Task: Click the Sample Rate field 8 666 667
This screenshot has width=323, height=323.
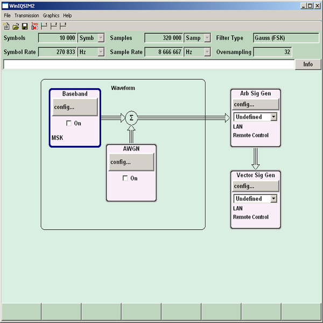Action: click(164, 52)
